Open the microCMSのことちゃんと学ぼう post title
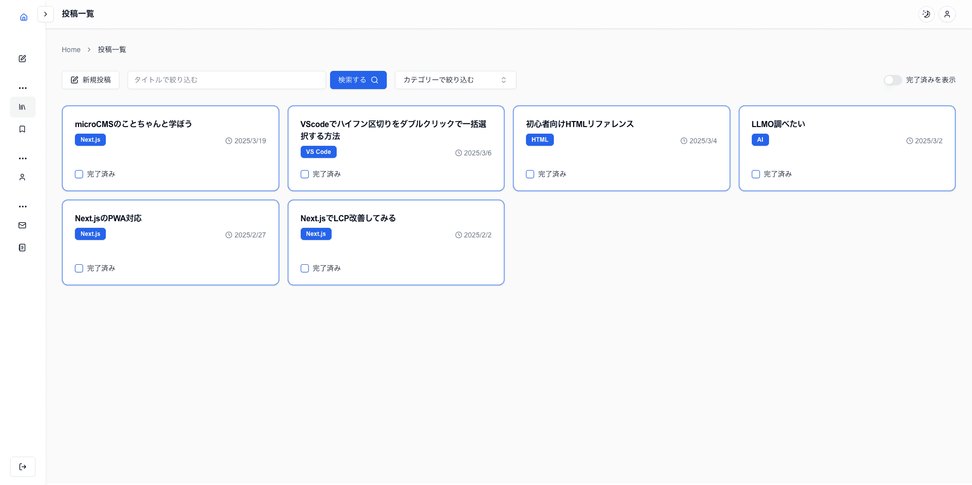972x485 pixels. (x=134, y=124)
